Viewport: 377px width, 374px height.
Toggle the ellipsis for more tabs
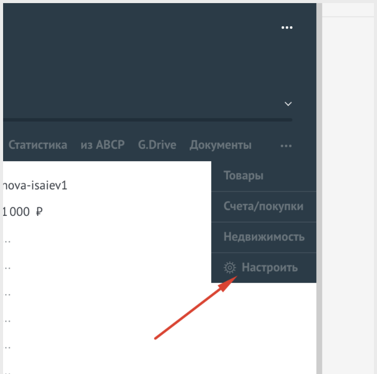286,146
